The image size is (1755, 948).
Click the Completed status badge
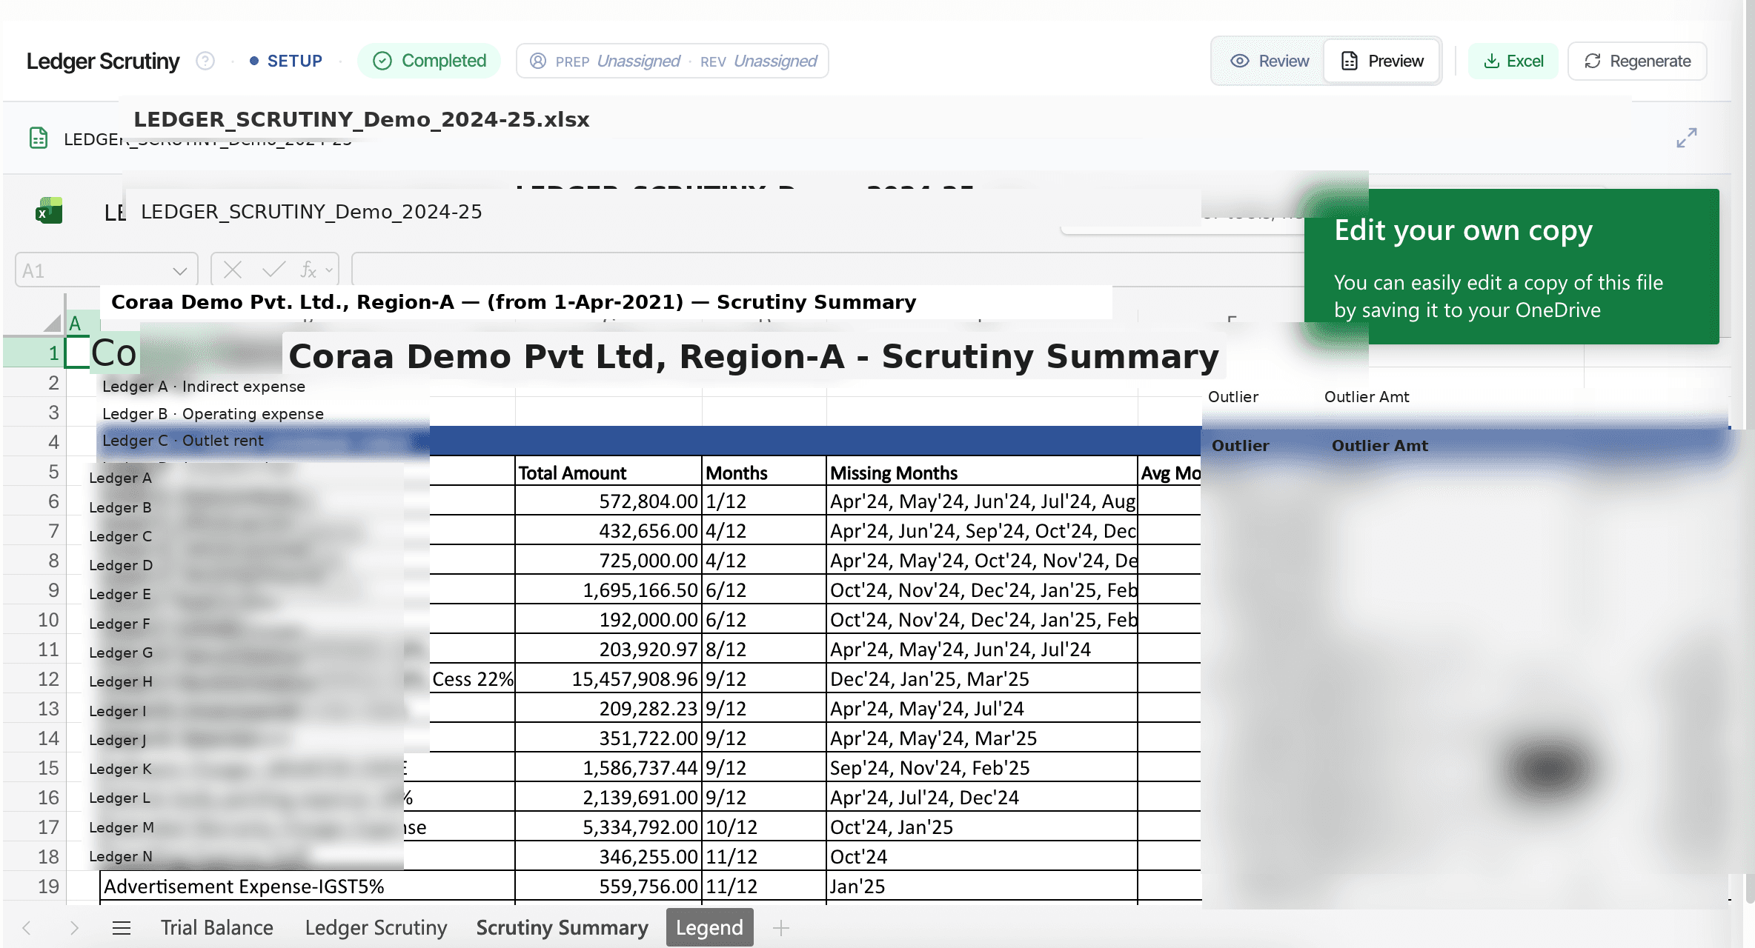point(429,61)
